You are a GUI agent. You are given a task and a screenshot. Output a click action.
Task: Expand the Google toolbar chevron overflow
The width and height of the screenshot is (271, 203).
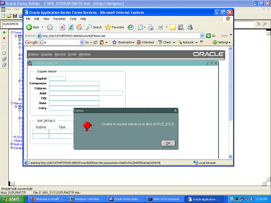(201, 41)
